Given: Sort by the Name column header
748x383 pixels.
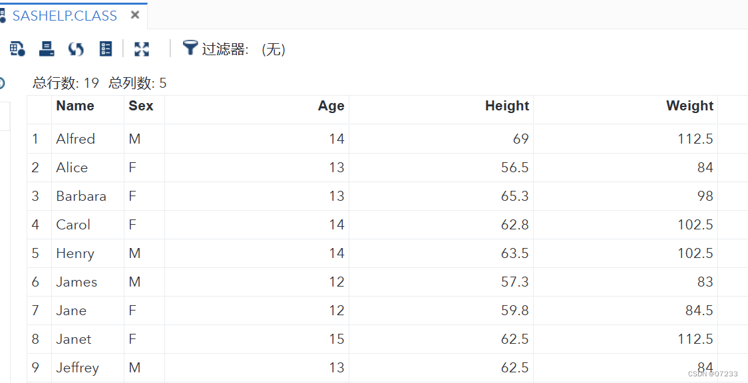Looking at the screenshot, I should pos(75,106).
